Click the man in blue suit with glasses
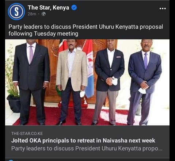This screenshot has height=161, width=175. [x=145, y=82]
